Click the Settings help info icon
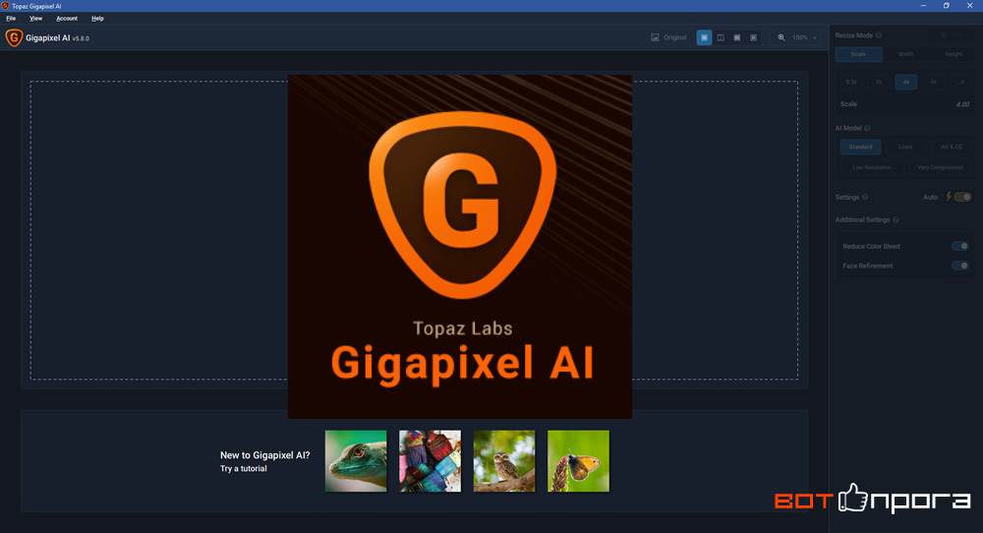The image size is (983, 533). pos(865,197)
